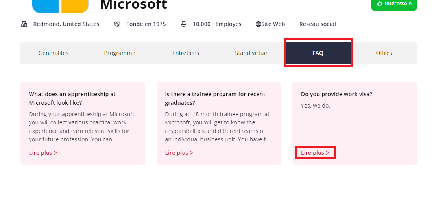Click the employees icon beside 10.000+ Employés
The width and height of the screenshot is (445, 210).
pos(184,24)
